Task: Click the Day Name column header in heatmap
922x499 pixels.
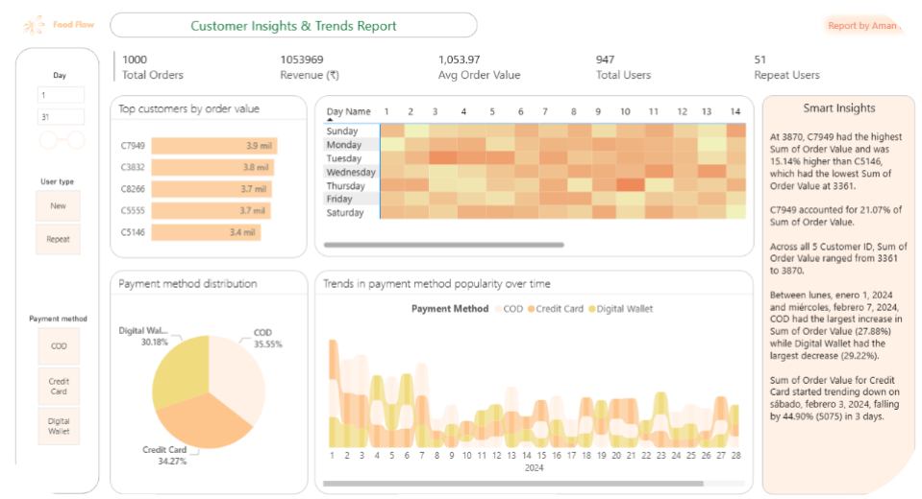Action: [348, 112]
